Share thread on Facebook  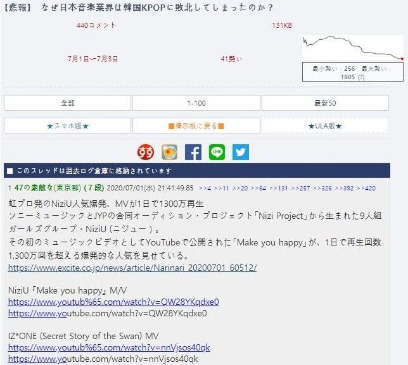click(193, 152)
